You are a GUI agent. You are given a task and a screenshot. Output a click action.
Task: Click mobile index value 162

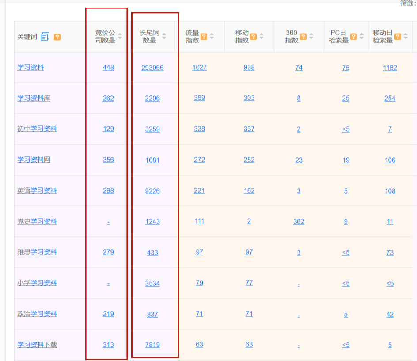coord(249,191)
